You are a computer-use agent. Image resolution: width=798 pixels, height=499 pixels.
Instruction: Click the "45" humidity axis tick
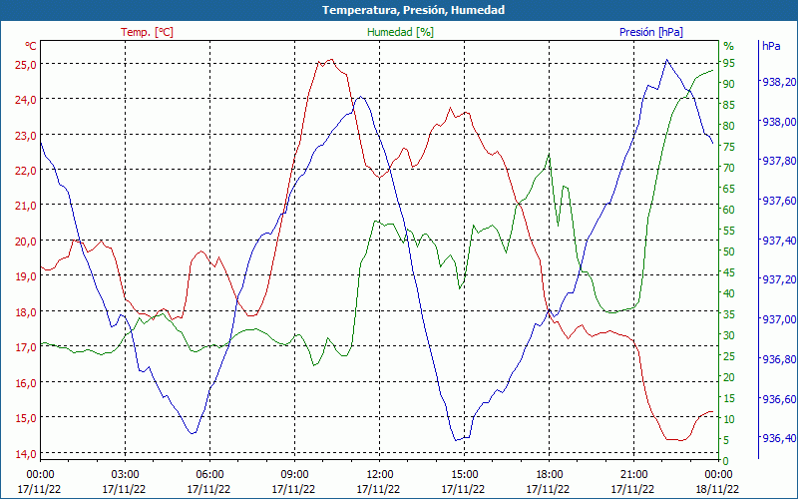(729, 272)
